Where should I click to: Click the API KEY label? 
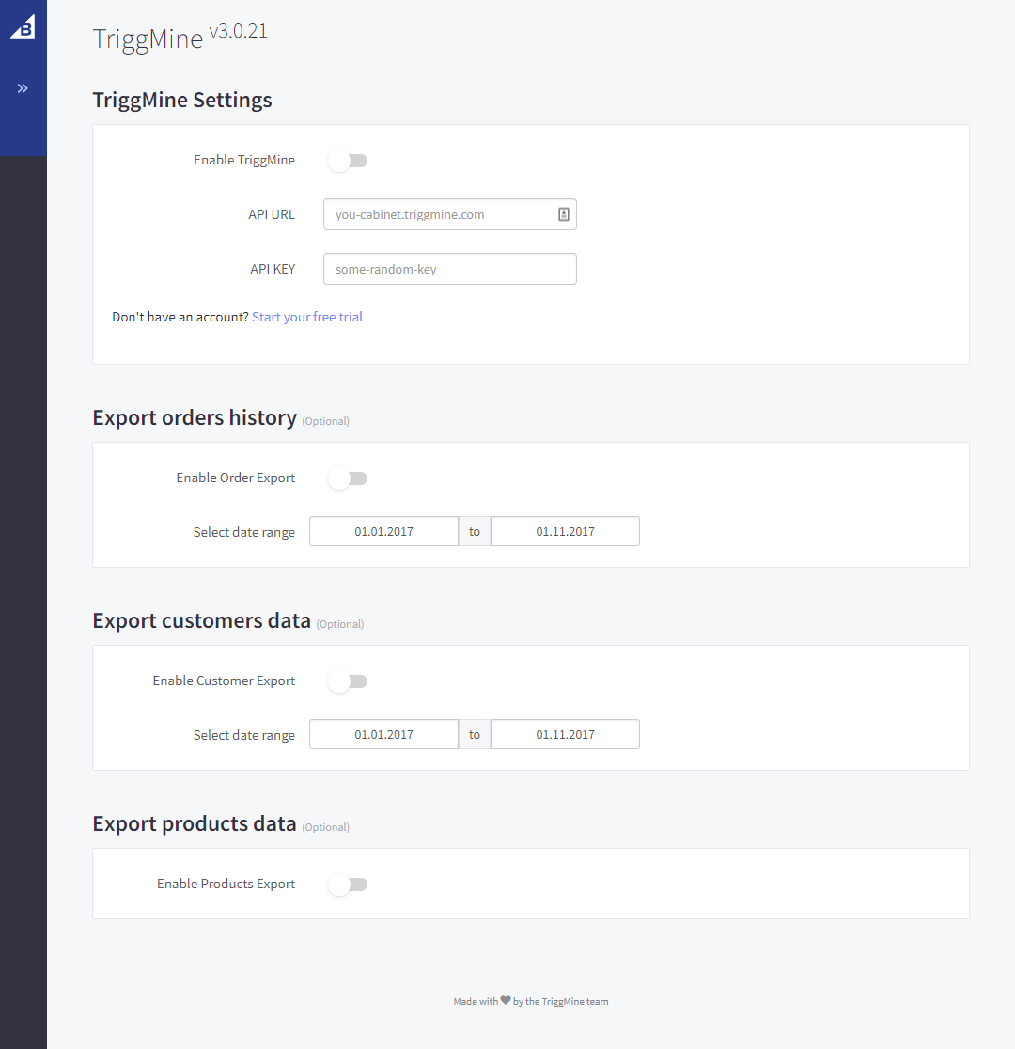(x=273, y=269)
